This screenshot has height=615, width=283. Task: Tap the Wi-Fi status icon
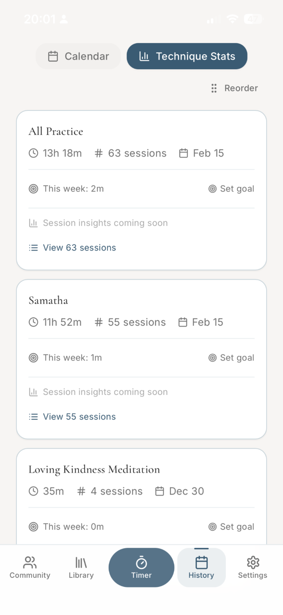[x=232, y=19]
